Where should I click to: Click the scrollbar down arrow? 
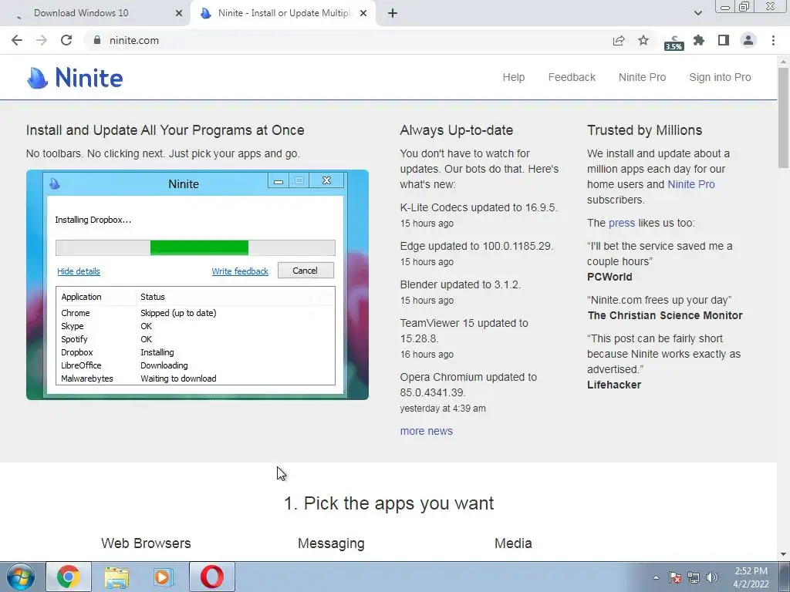point(783,554)
